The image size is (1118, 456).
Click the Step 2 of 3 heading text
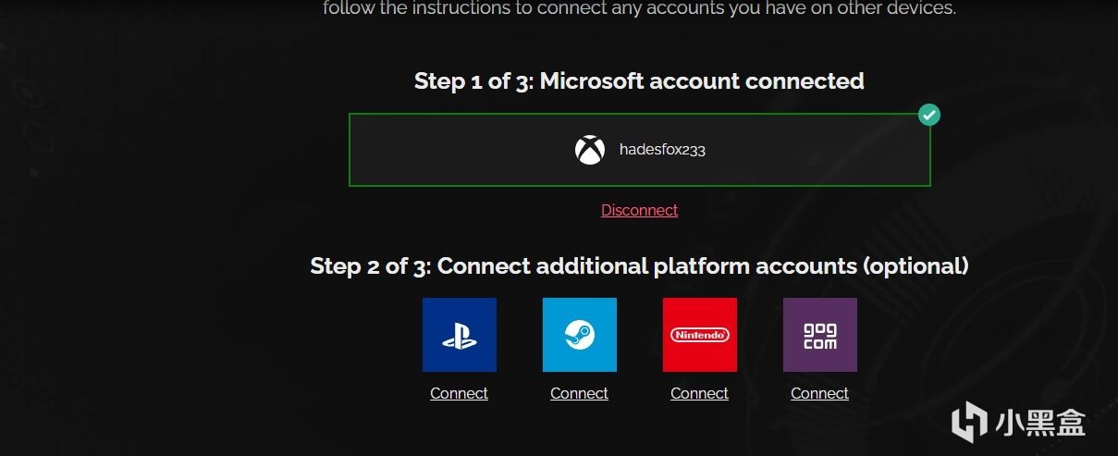370,266
